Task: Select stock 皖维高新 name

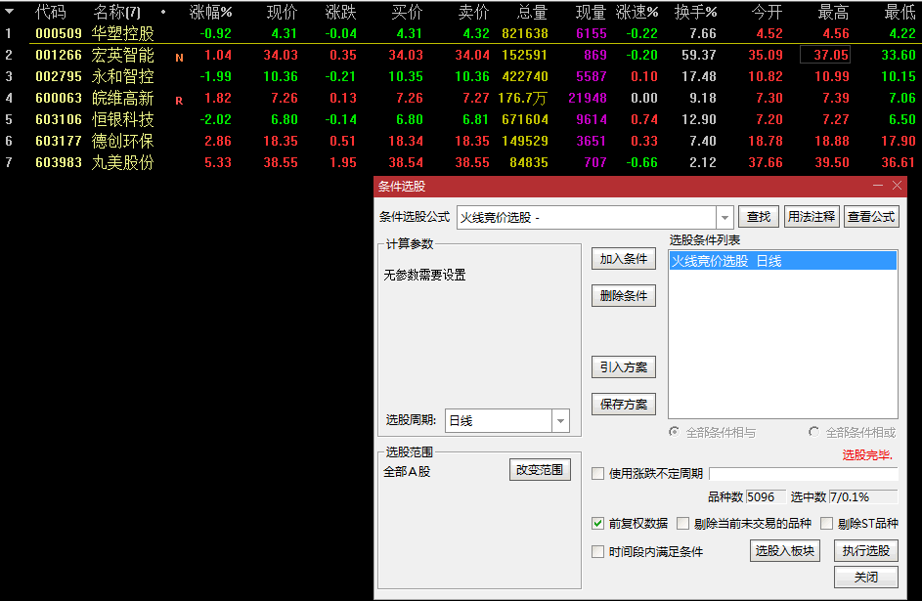Action: 122,98
